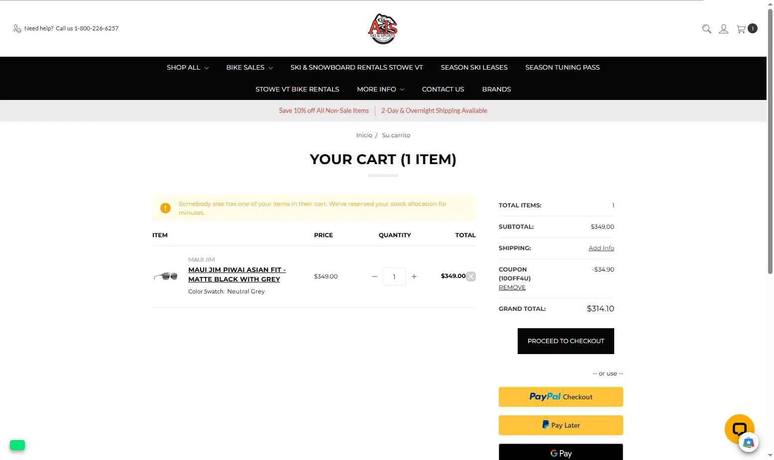Click the subtotal $349.00 value
Image resolution: width=774 pixels, height=460 pixels.
[602, 227]
